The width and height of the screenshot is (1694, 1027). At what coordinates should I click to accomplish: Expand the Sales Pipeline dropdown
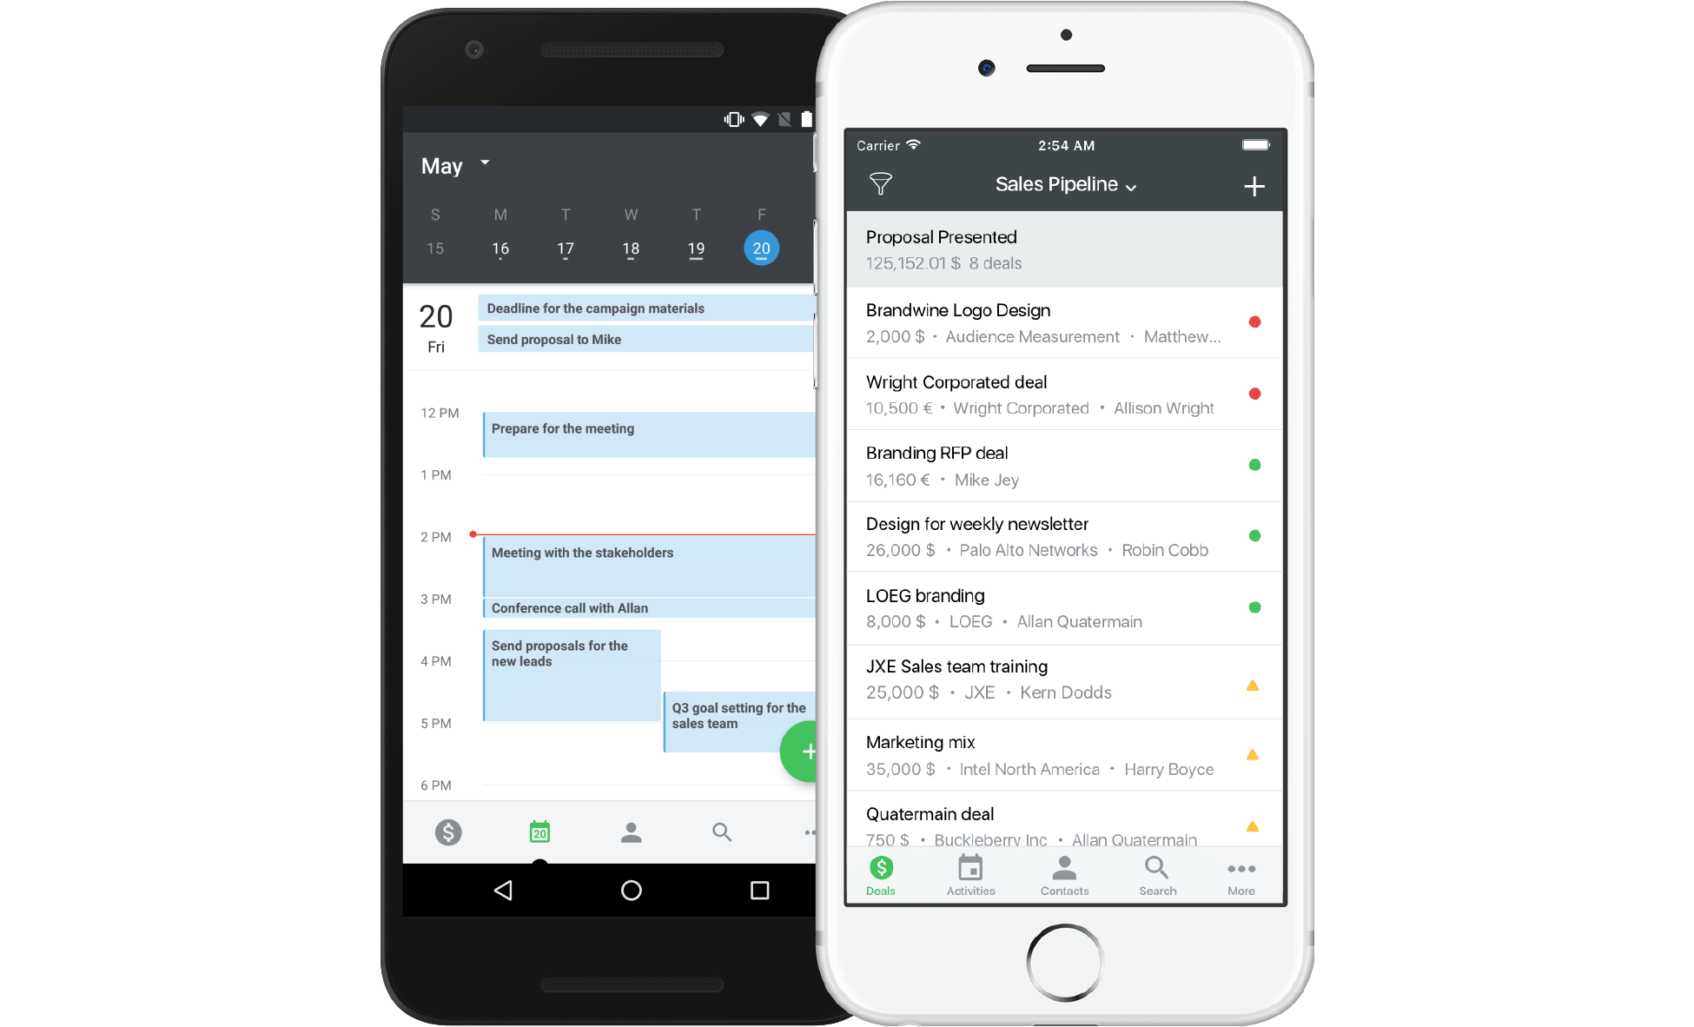tap(1066, 185)
